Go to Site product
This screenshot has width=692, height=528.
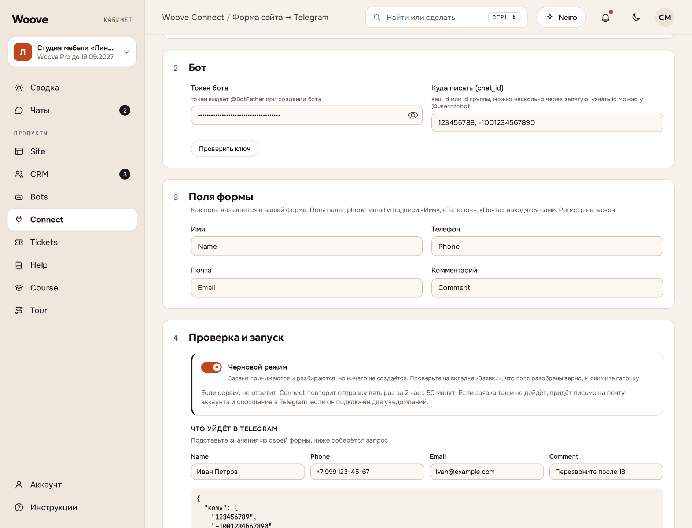click(x=72, y=151)
